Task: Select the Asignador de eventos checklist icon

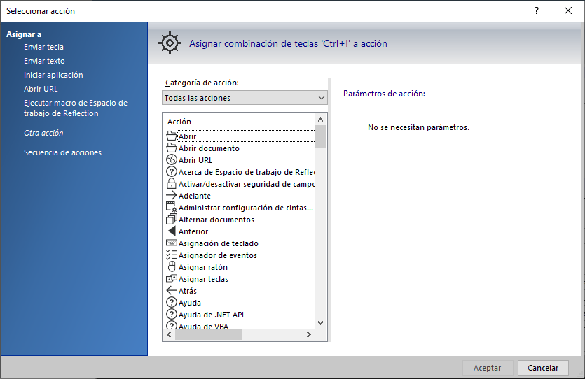Action: click(x=171, y=255)
